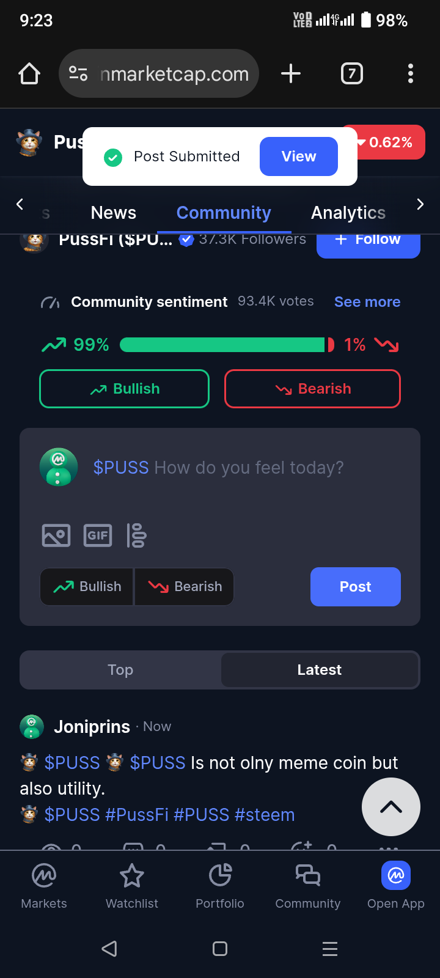Switch to the News tab
Screen dimensions: 440x978
(114, 213)
